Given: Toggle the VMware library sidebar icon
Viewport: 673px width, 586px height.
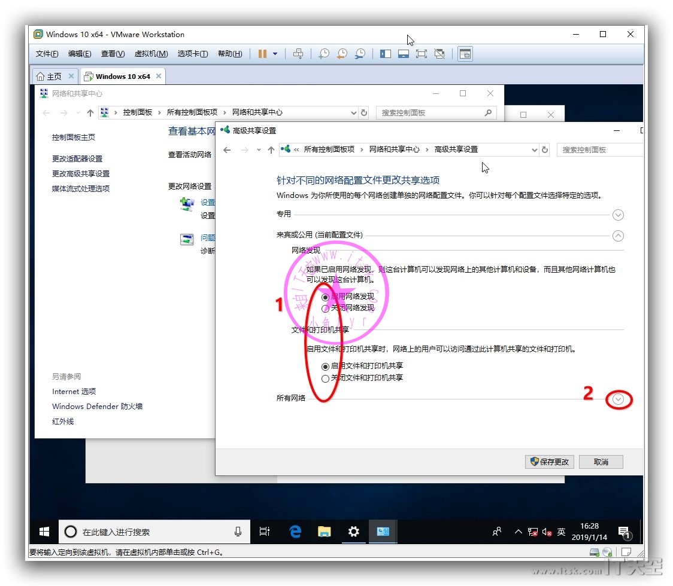Looking at the screenshot, I should (x=386, y=54).
